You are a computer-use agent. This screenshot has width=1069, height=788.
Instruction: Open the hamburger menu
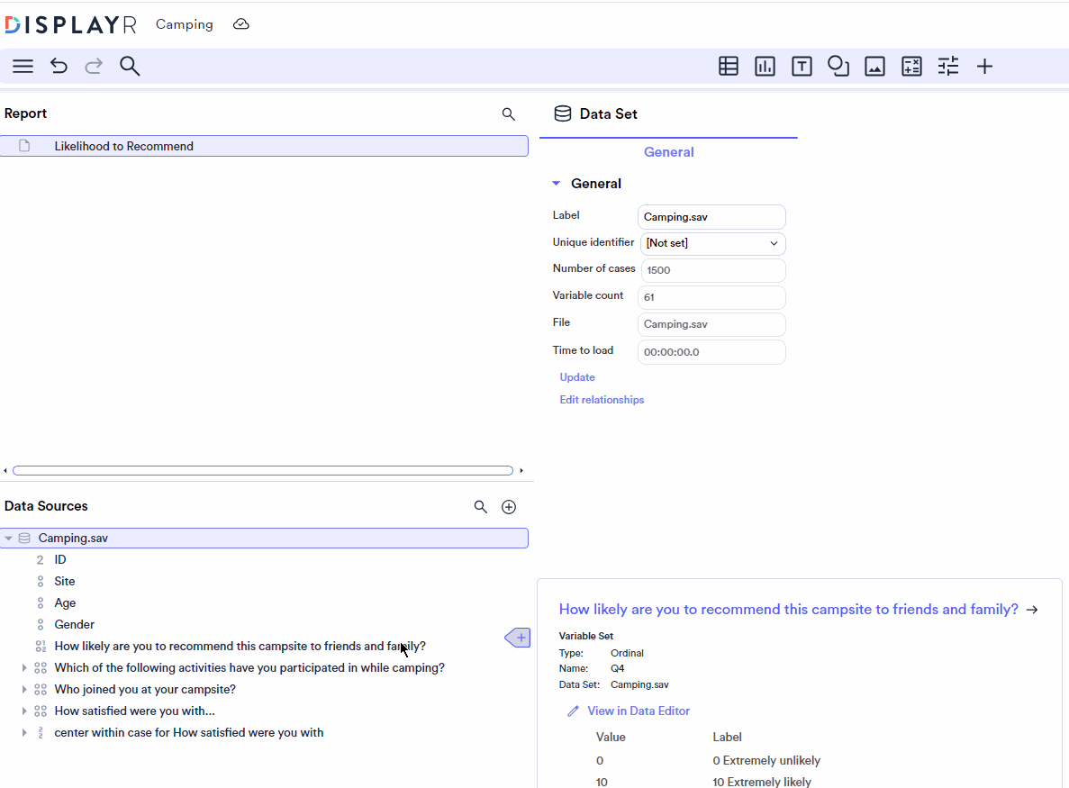[23, 66]
